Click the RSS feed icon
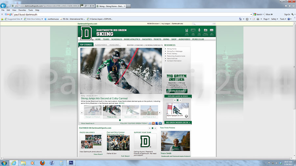Viewport: 296px width, 166px height. 154,123
